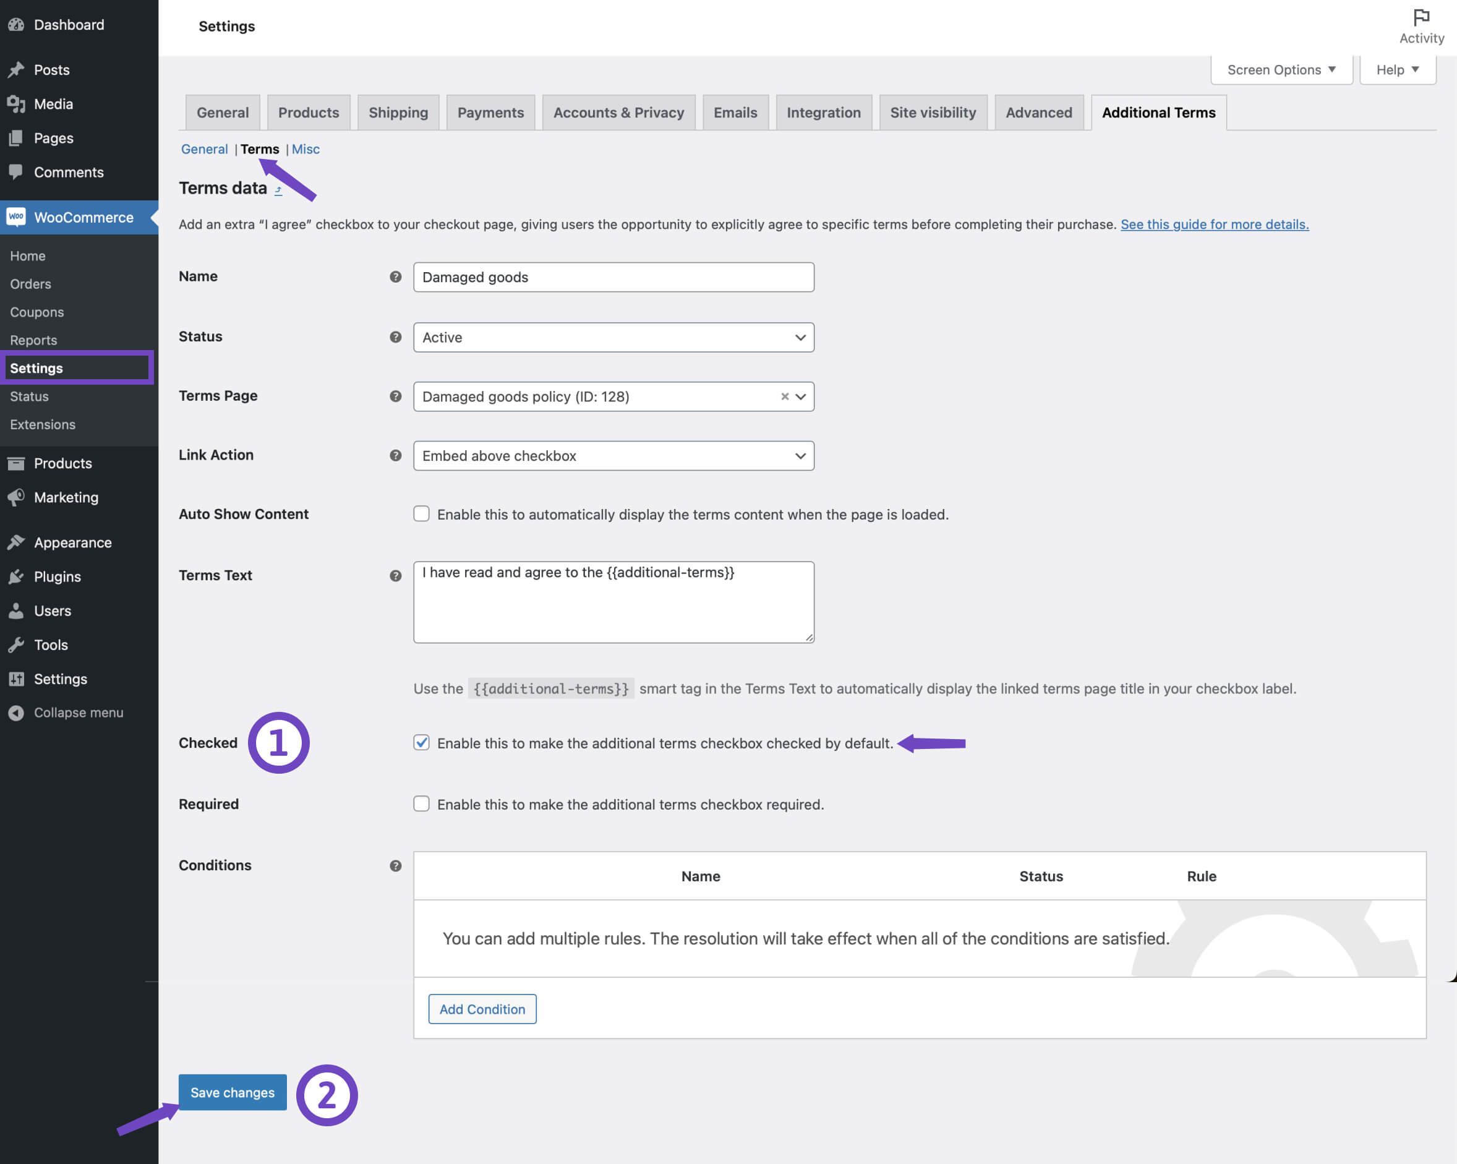Open the Appearance section

[x=72, y=542]
